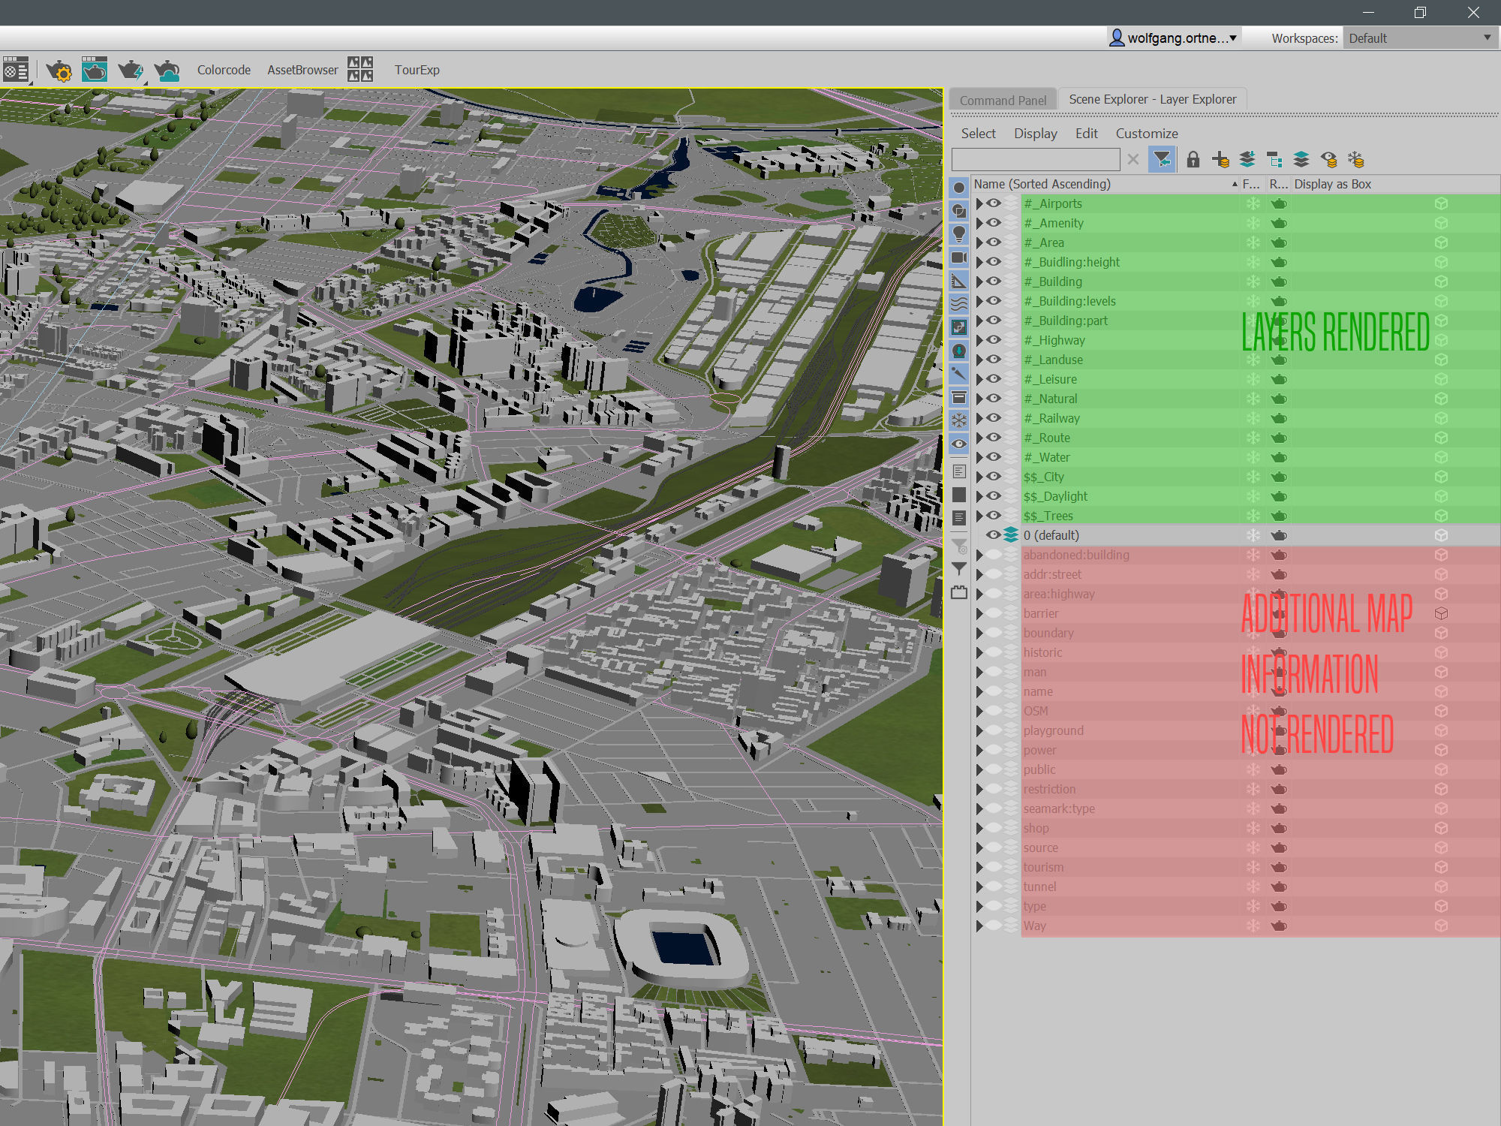Switch to Scene Explorer - Layer Explorer tab
Image resolution: width=1501 pixels, height=1126 pixels.
tap(1152, 99)
